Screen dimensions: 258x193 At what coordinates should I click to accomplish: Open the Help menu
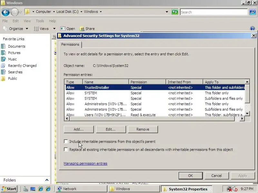[53, 21]
